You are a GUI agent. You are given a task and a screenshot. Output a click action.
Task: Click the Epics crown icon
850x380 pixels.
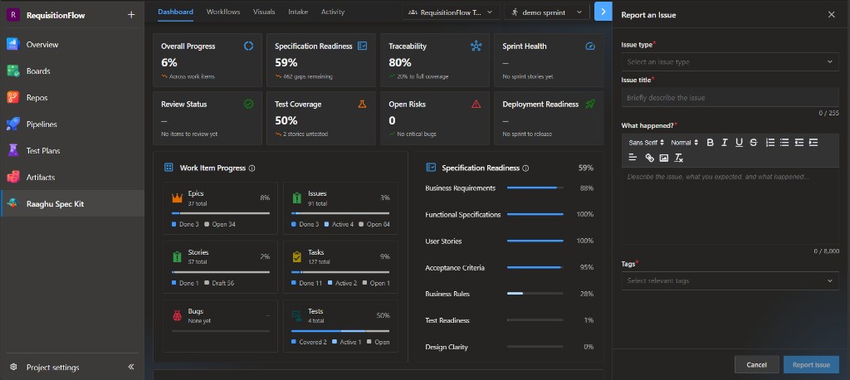tap(178, 197)
